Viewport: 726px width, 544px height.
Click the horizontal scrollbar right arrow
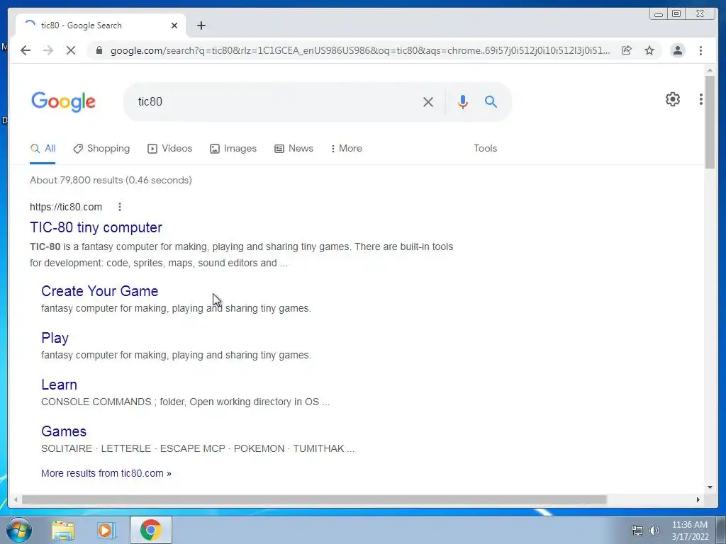coord(698,499)
